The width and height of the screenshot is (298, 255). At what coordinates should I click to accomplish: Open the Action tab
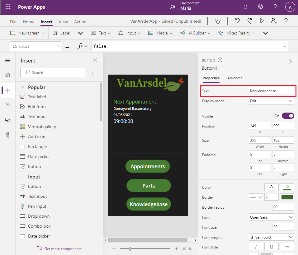[x=80, y=22]
